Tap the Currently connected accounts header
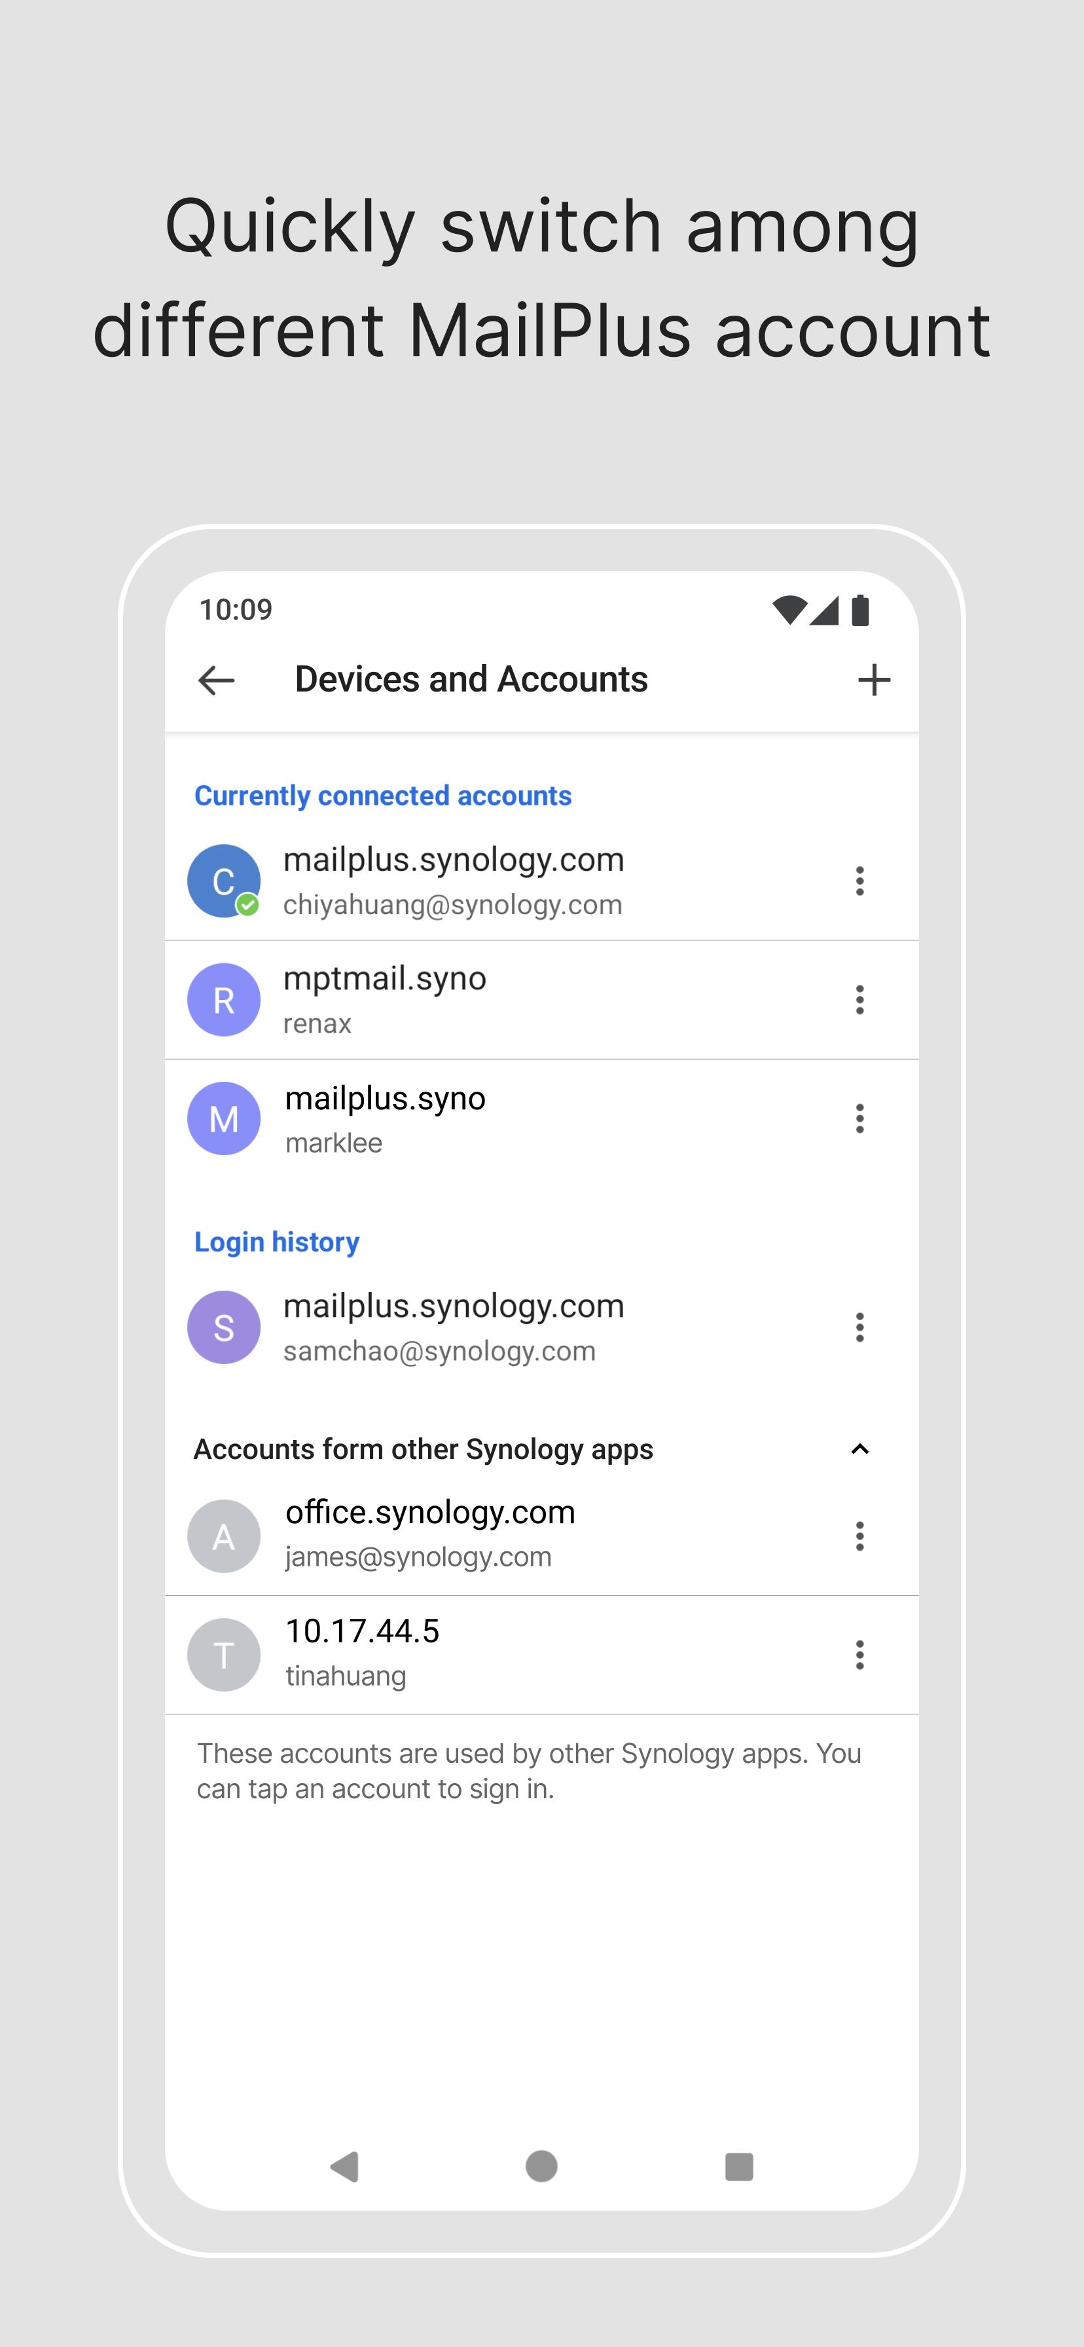This screenshot has width=1084, height=2347. (x=382, y=796)
